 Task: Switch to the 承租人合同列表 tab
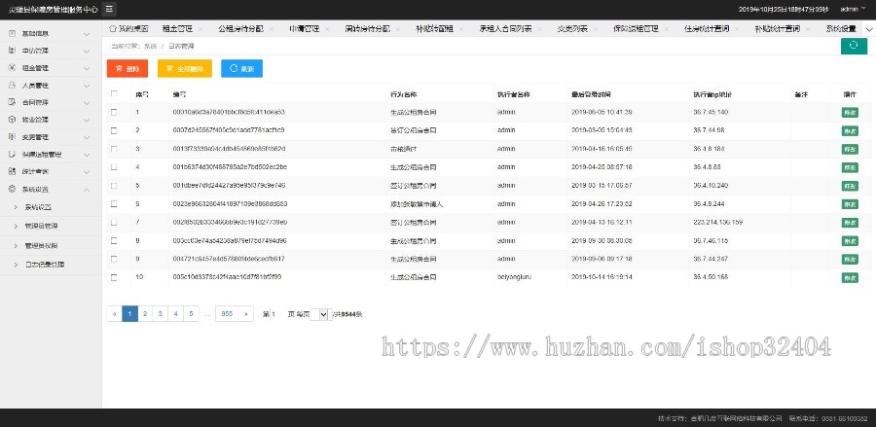coord(505,29)
